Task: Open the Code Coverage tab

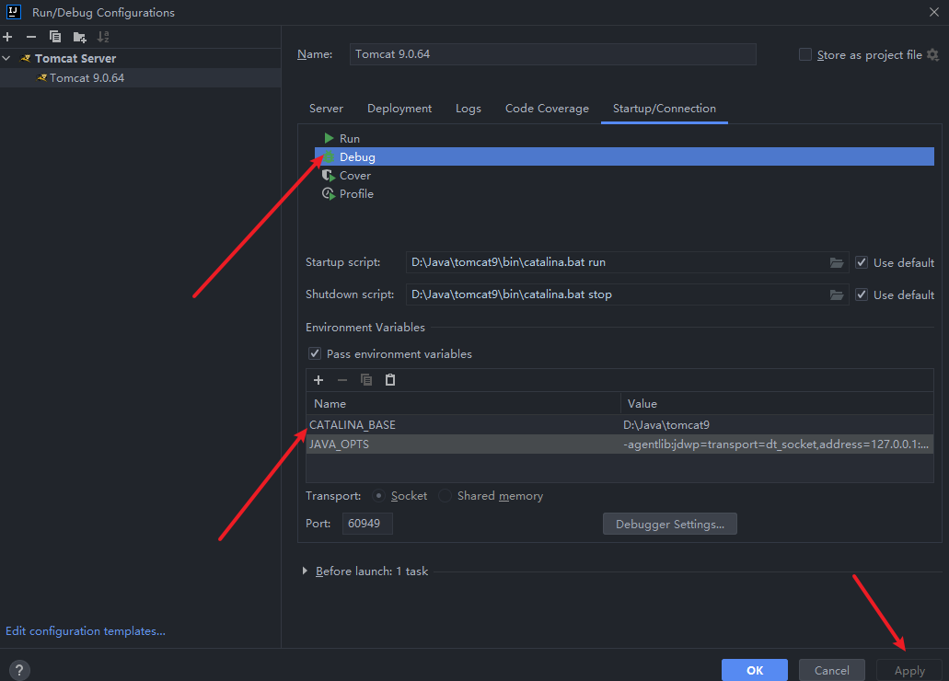Action: click(547, 109)
